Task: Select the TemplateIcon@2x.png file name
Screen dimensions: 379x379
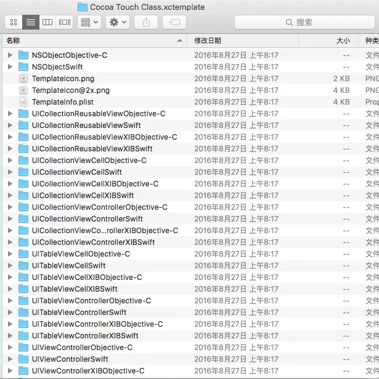Action: 71,90
